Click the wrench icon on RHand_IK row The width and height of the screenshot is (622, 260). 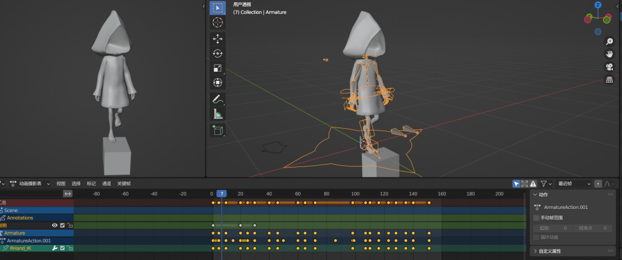pos(55,248)
